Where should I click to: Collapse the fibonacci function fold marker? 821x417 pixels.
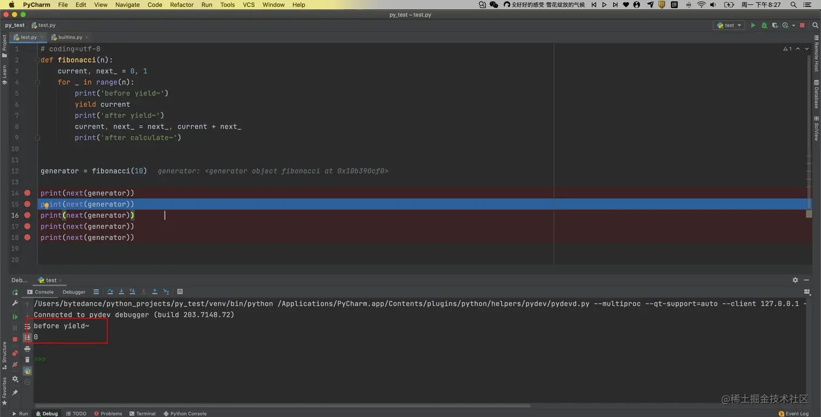pyautogui.click(x=37, y=60)
